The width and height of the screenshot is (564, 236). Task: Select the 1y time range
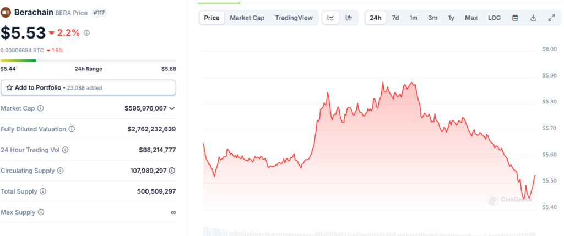pyautogui.click(x=451, y=18)
